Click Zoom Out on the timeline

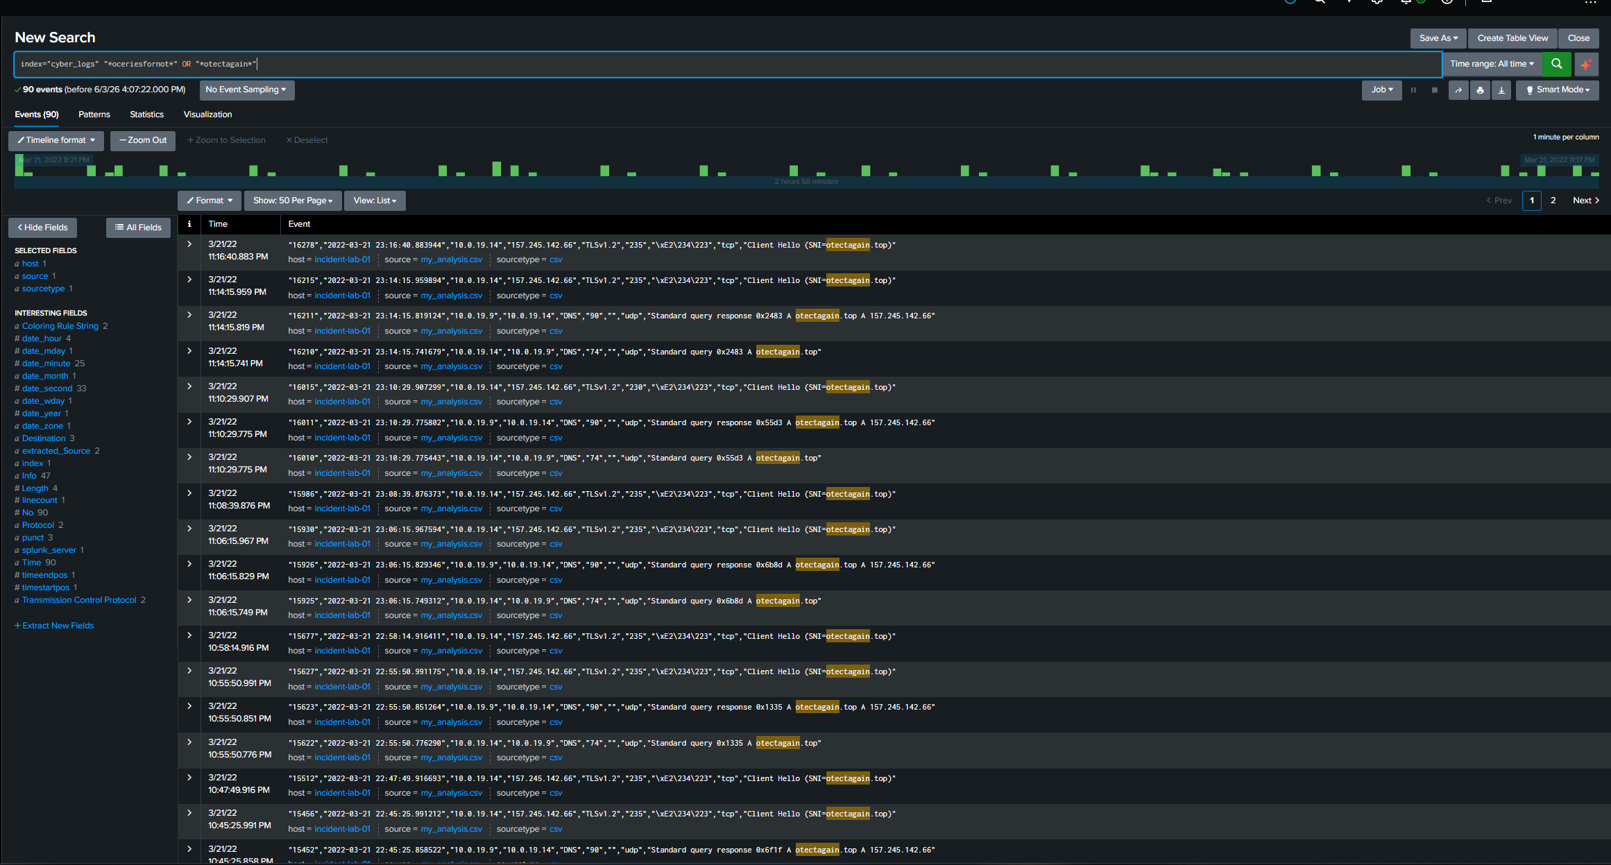143,140
